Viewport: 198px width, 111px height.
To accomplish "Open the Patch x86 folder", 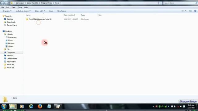I will point(10,68).
